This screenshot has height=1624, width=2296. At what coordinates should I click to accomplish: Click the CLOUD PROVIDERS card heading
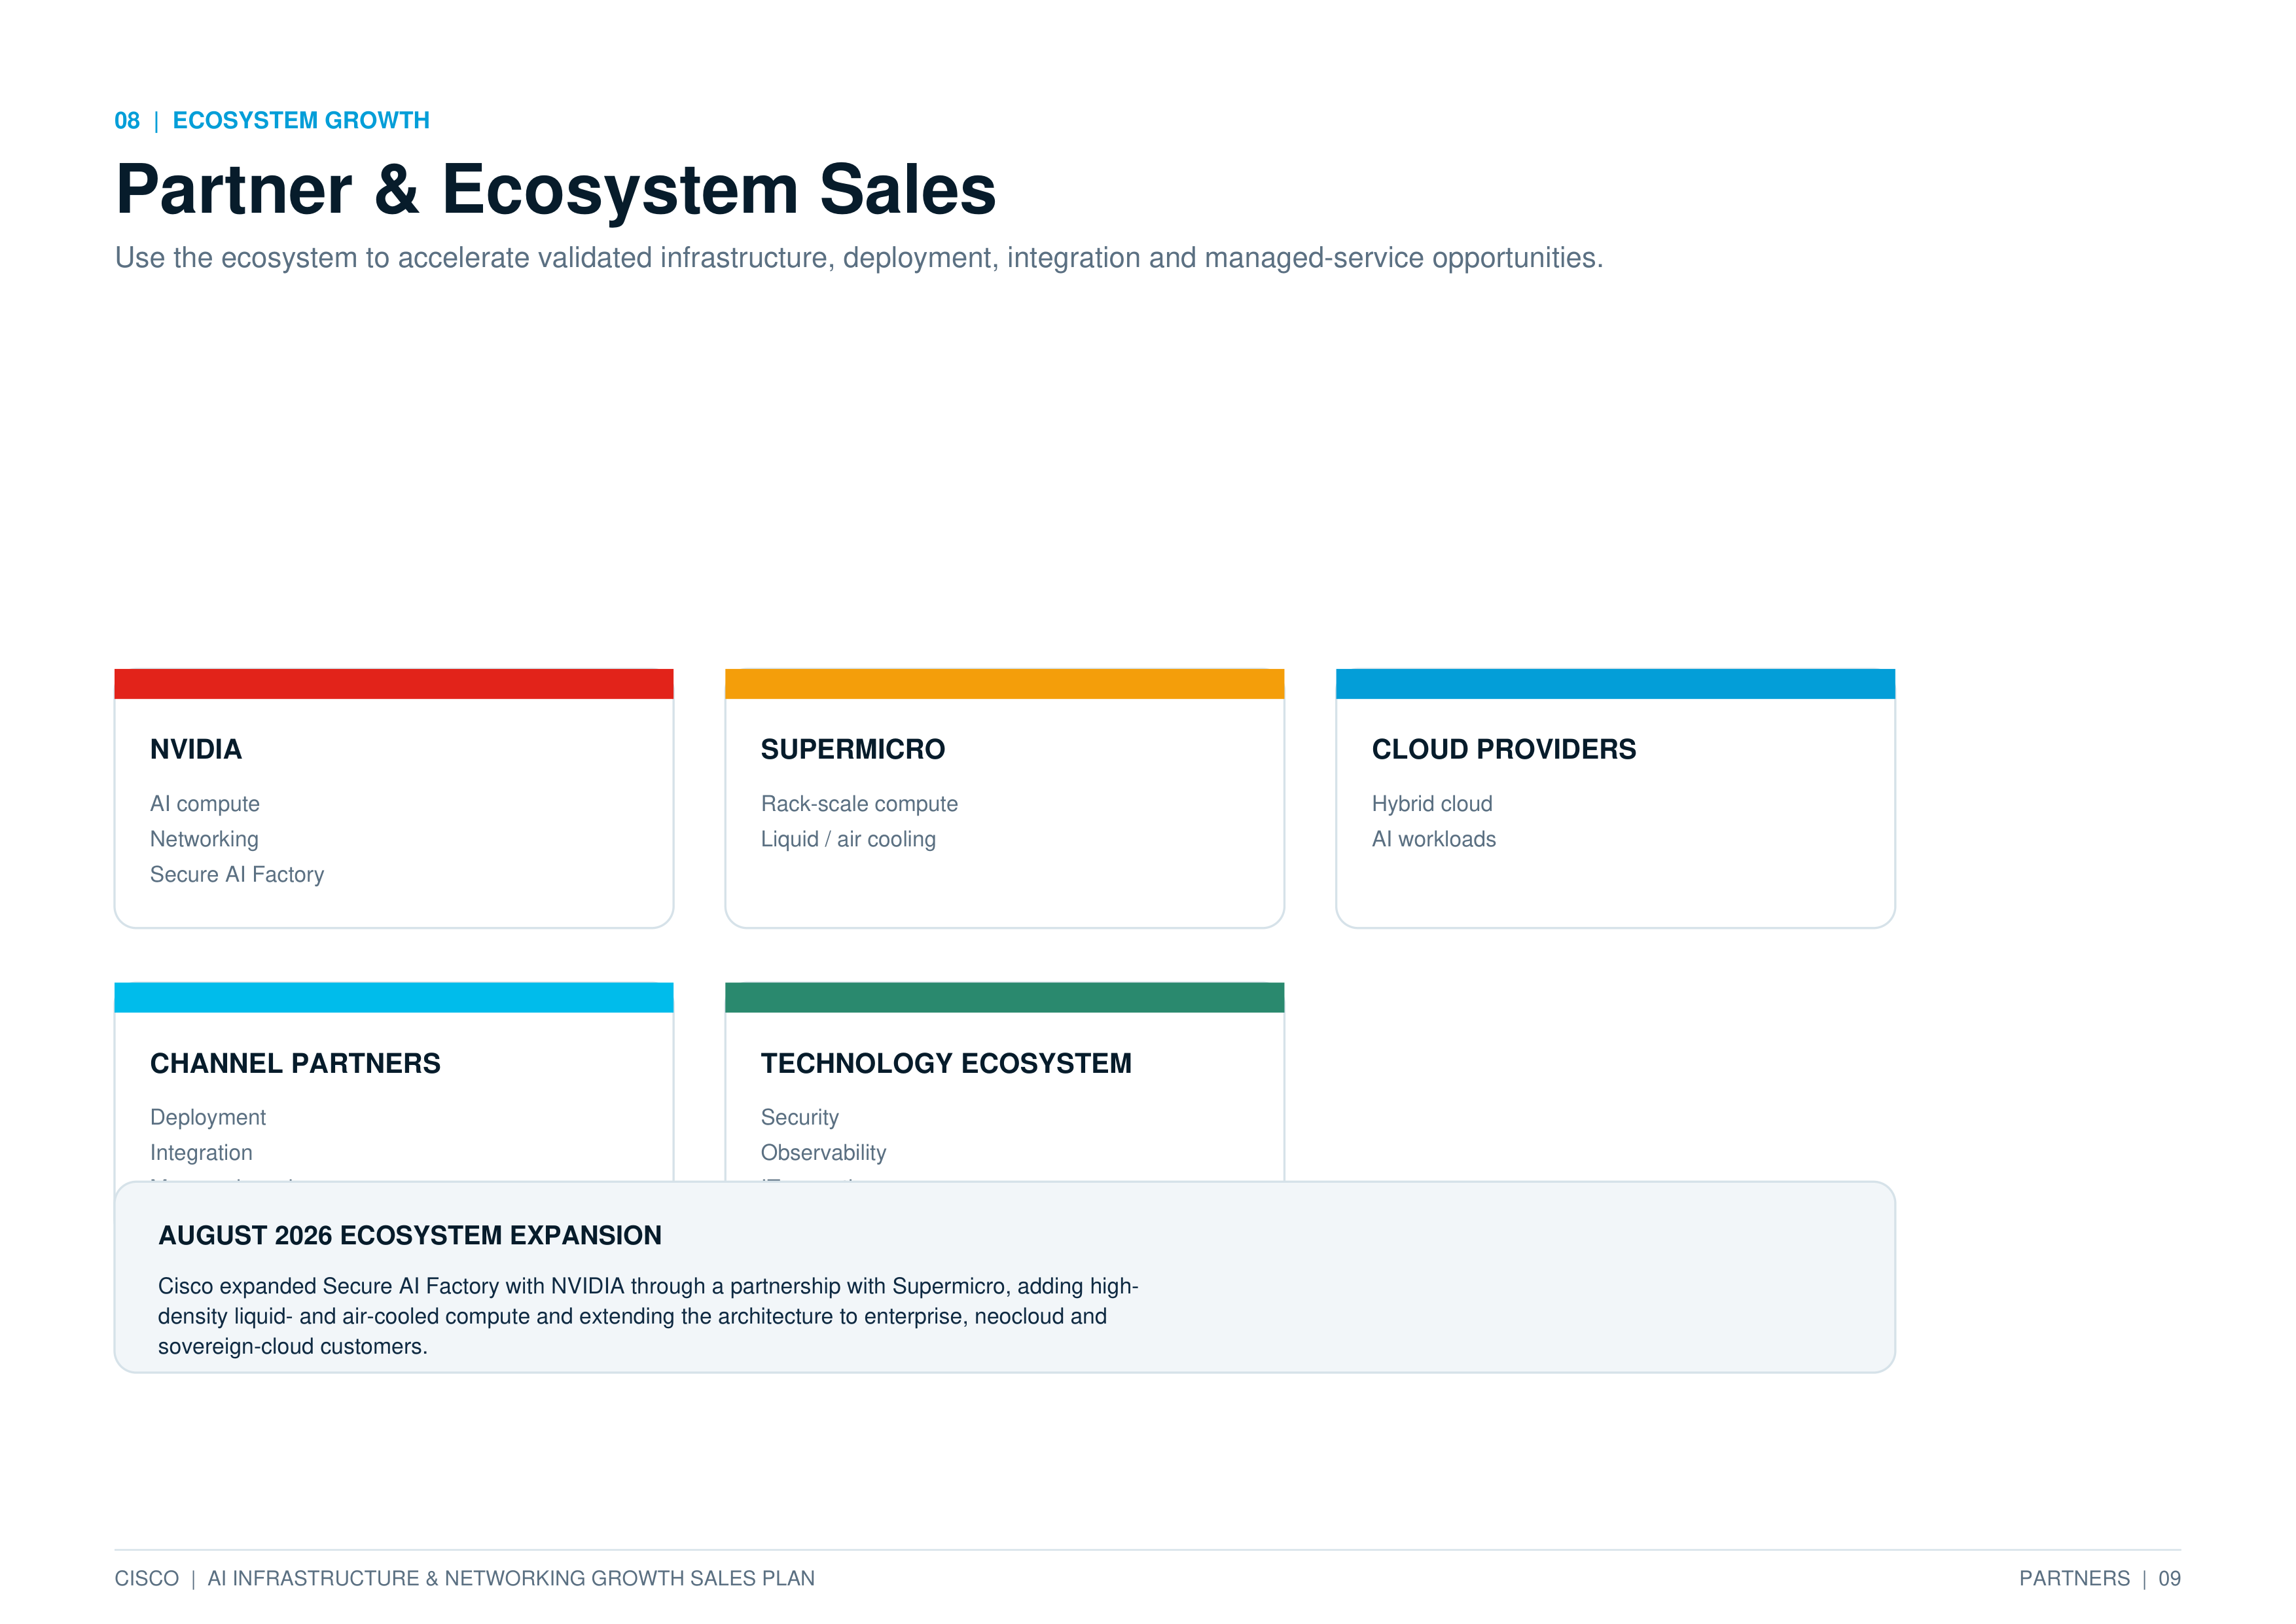coord(1504,749)
